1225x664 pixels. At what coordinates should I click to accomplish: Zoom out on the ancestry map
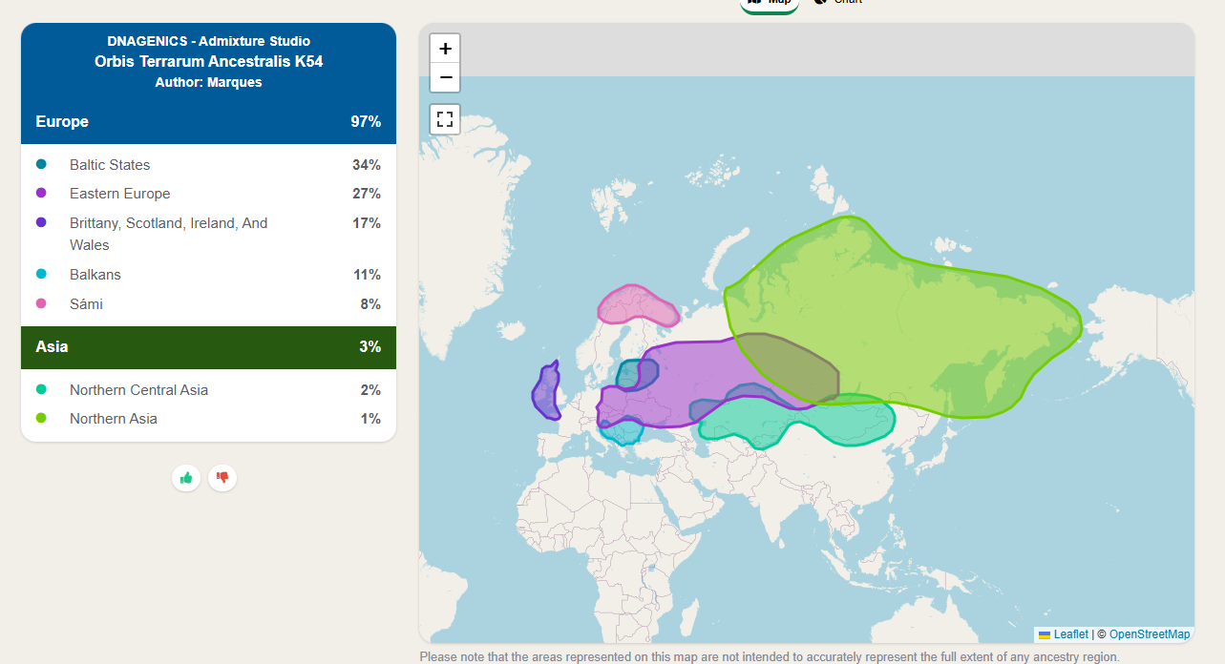(445, 78)
